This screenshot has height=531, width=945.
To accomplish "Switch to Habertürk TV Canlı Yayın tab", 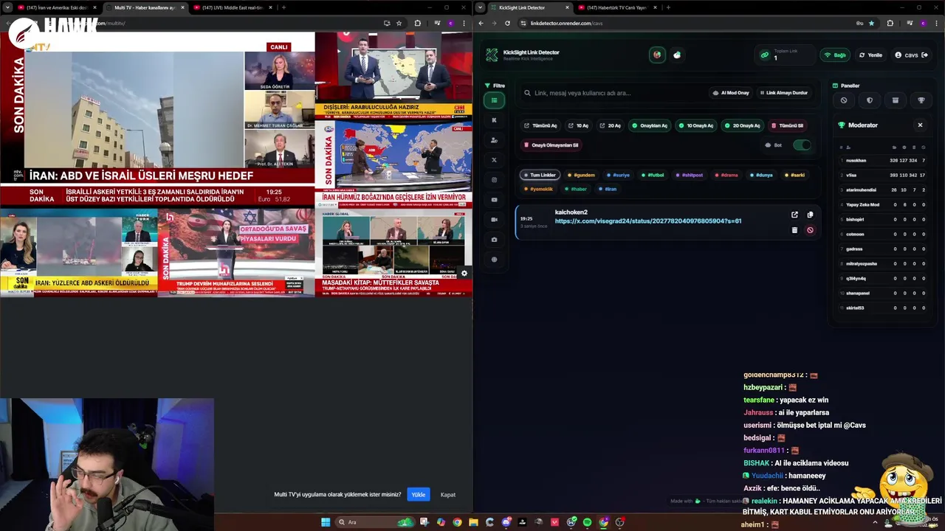I will click(617, 7).
